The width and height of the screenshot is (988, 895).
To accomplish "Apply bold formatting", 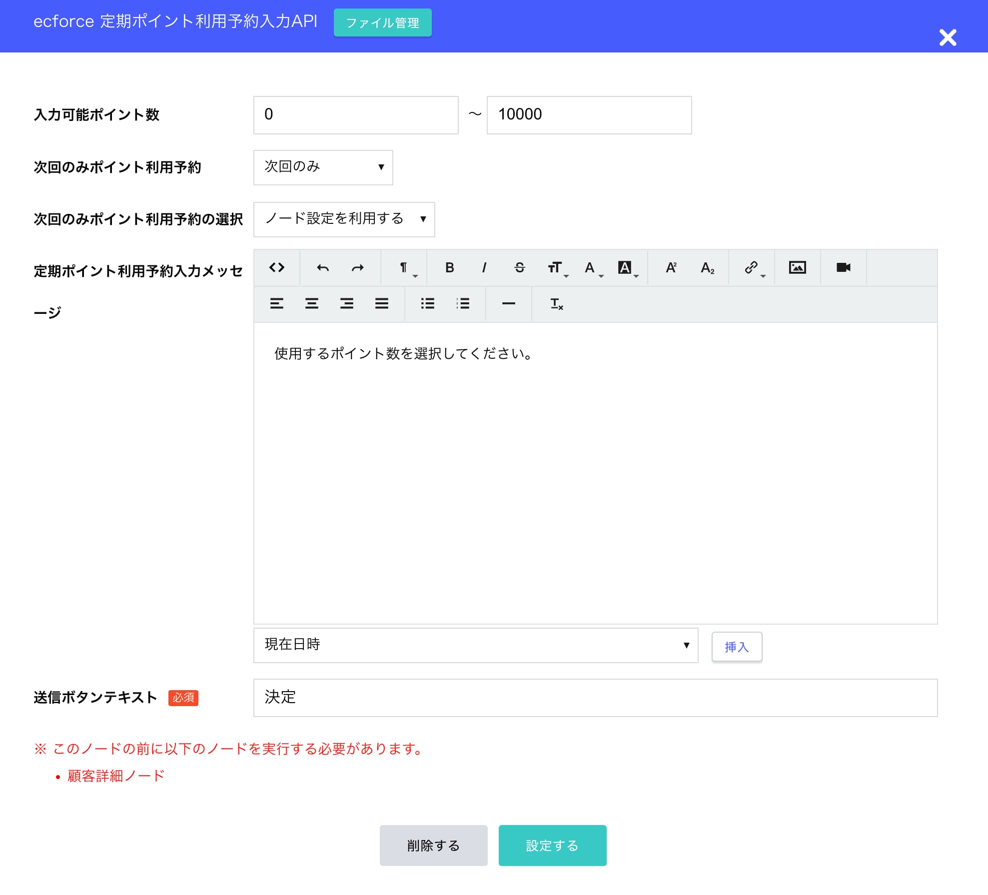I will click(x=449, y=267).
